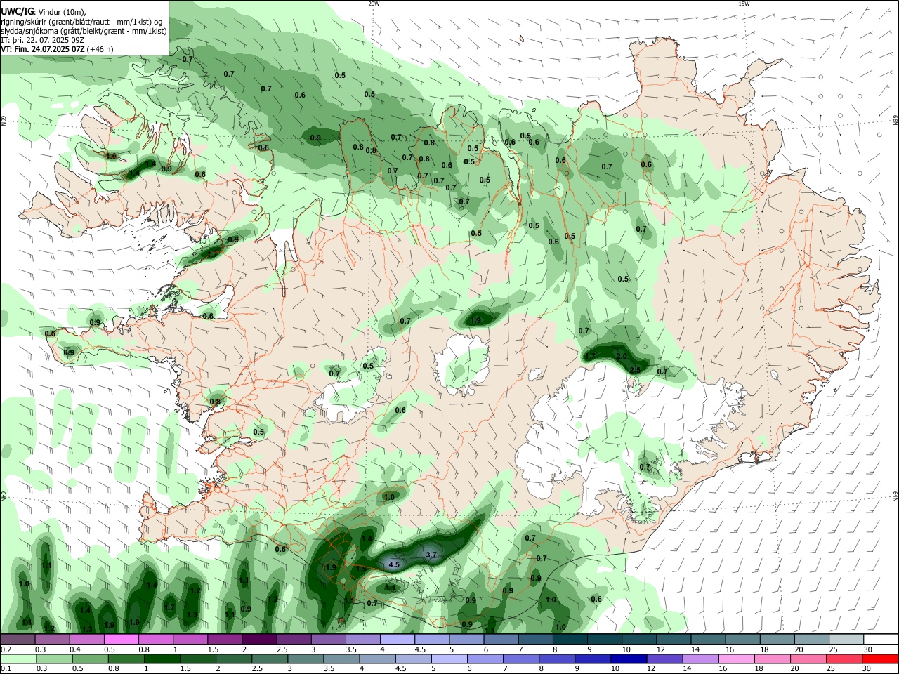
Task: Select the 'VT: Fim. 24.07.2025 07Z (+46 h)' line
Action: click(x=57, y=49)
